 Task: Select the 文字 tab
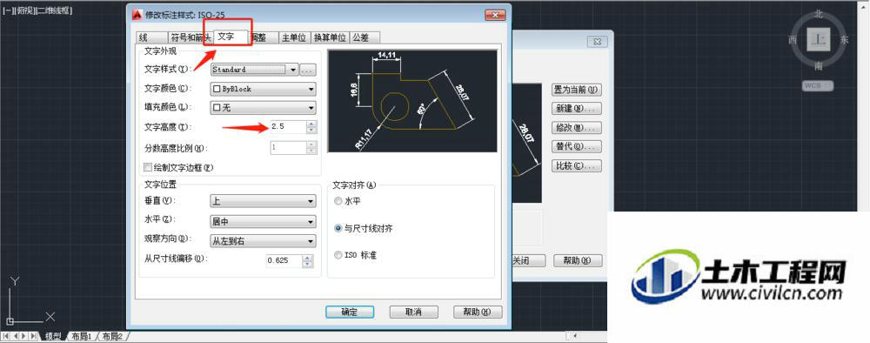(231, 37)
